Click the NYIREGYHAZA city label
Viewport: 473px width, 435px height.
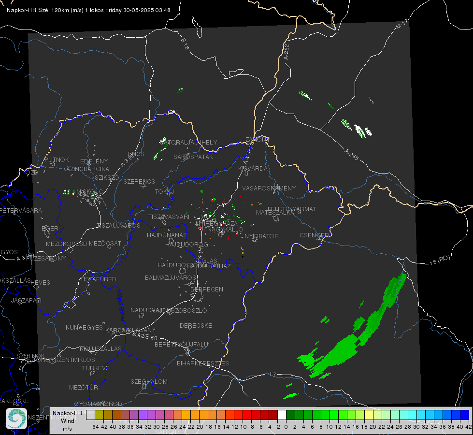[x=216, y=223]
